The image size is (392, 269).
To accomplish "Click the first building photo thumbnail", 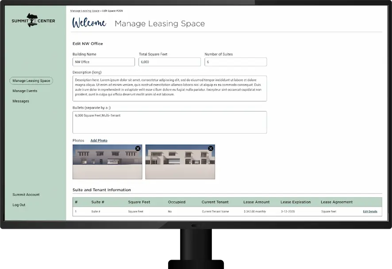I will (108, 161).
